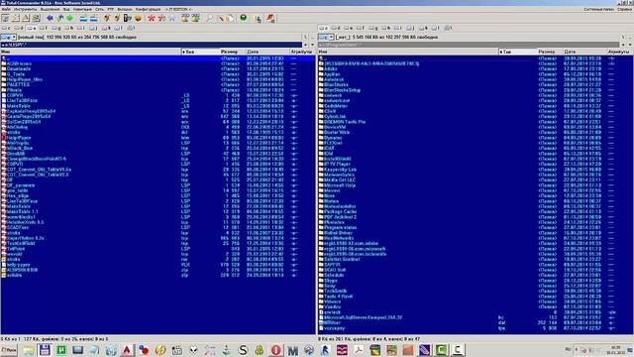Open the Сеть menu

[99, 9]
